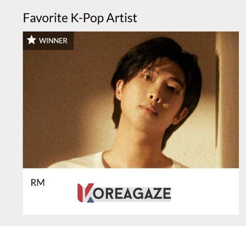Image resolution: width=246 pixels, height=226 pixels.
Task: Click the red K emblem of the Koreagaze logo
Action: click(x=84, y=193)
